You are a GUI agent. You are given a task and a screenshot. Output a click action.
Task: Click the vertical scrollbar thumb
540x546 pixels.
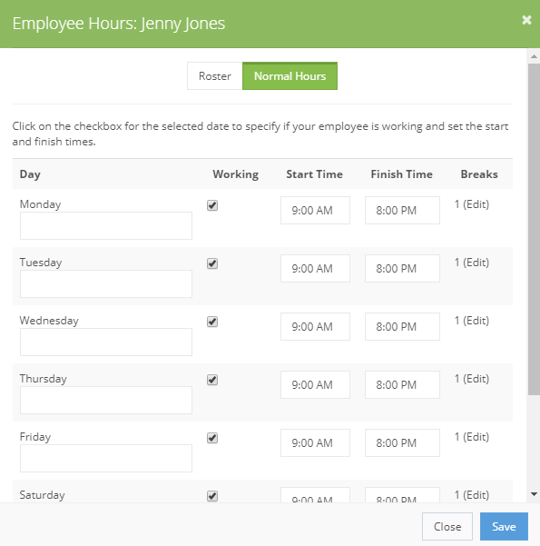point(534,229)
